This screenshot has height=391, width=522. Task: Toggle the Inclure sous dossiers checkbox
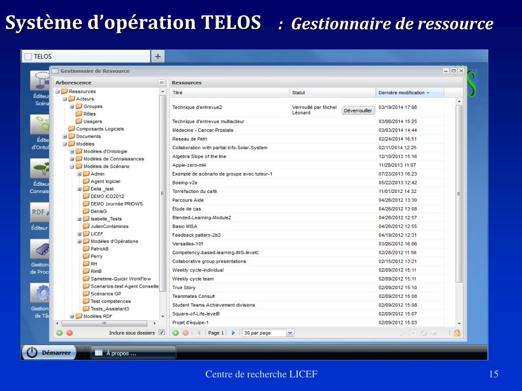point(162,332)
